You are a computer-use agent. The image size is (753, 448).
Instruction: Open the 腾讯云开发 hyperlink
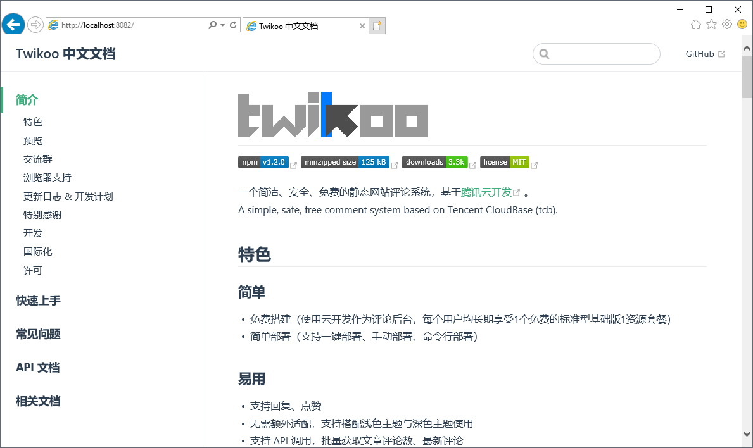coord(486,192)
